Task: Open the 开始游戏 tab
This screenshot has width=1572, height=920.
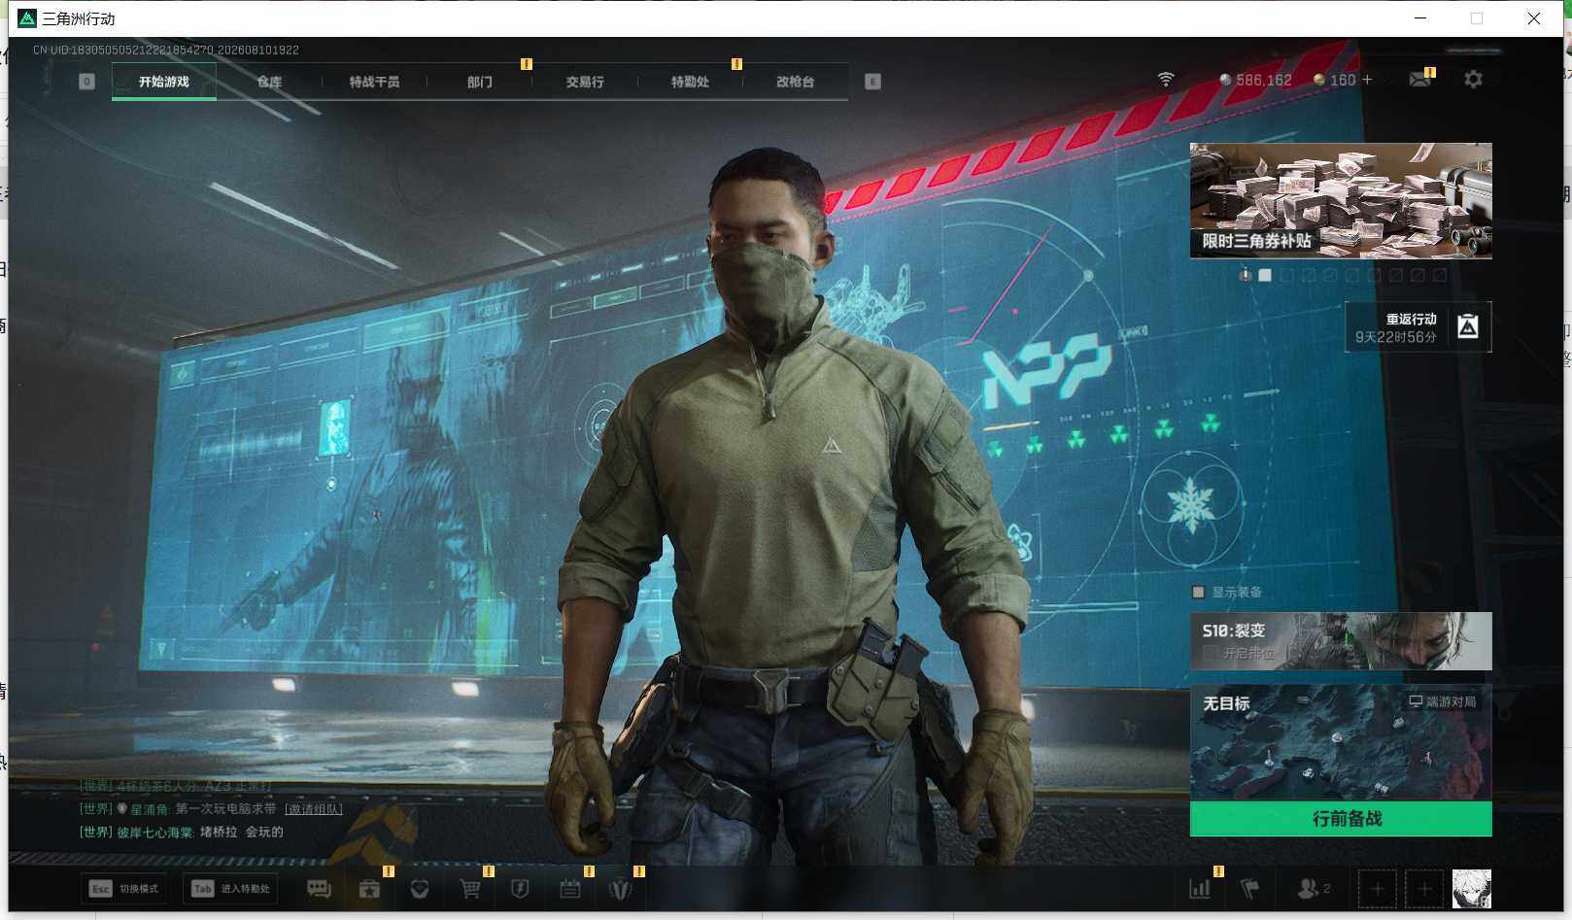Action: click(x=163, y=82)
